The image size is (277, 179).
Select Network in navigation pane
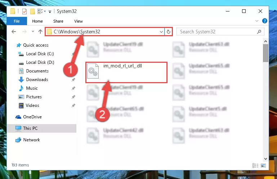[x=32, y=140]
